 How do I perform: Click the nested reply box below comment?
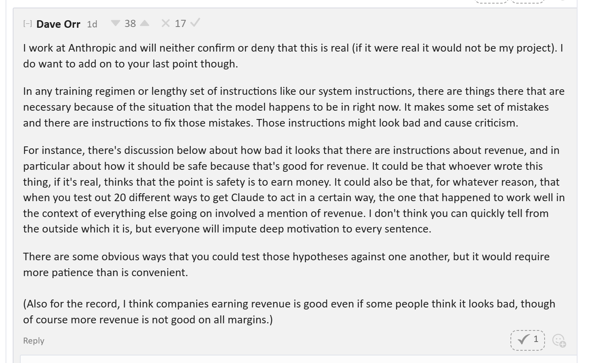click(298, 359)
